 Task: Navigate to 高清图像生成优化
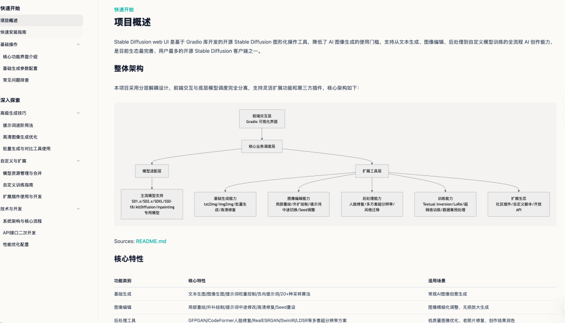(x=20, y=137)
